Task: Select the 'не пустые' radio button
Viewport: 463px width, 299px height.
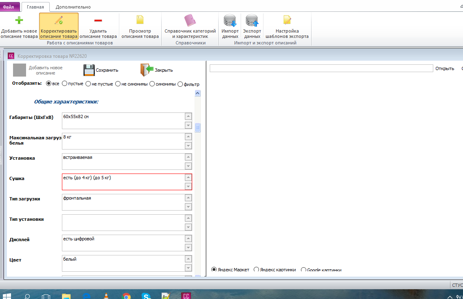Action: (x=88, y=84)
